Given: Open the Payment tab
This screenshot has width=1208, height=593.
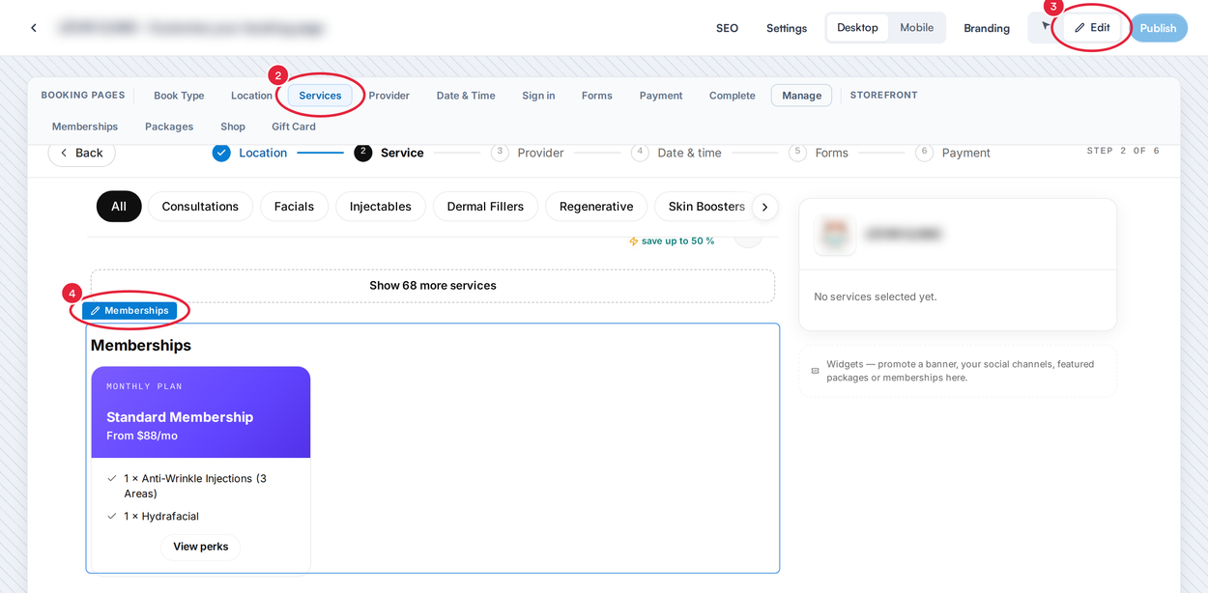Looking at the screenshot, I should [661, 96].
